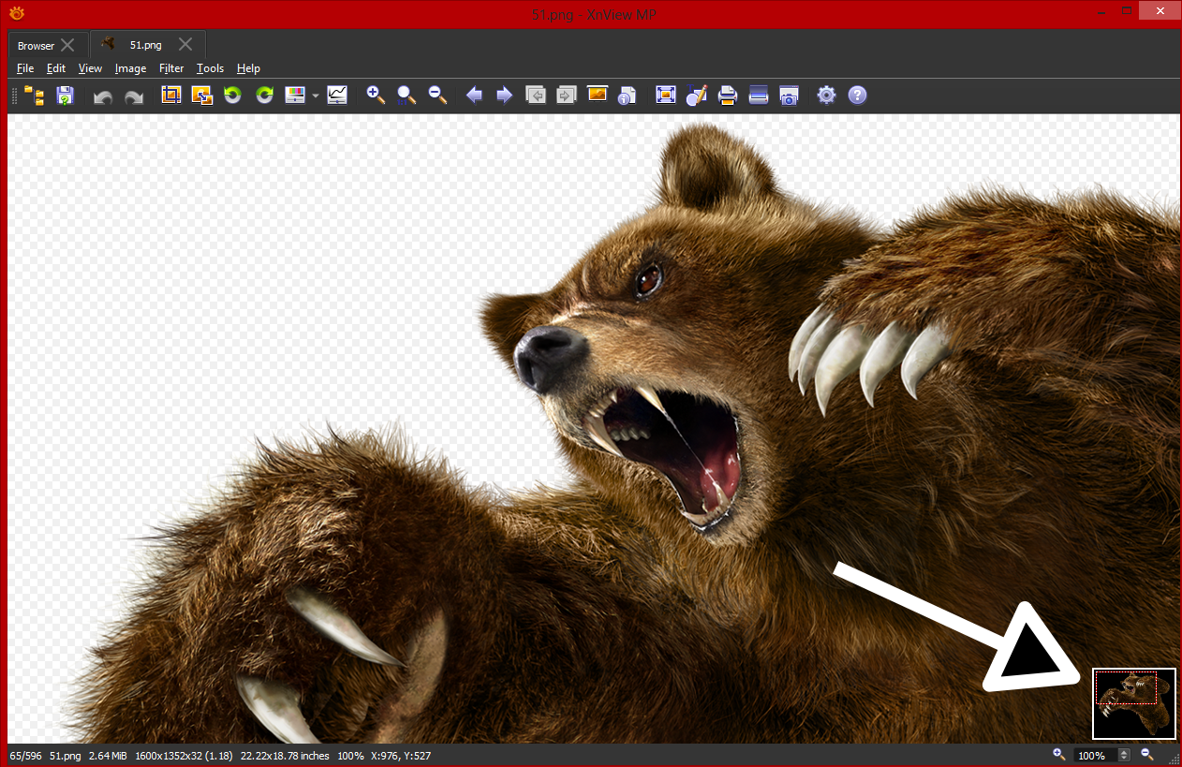
Task: Click the Save As toolbar icon
Action: coord(65,95)
